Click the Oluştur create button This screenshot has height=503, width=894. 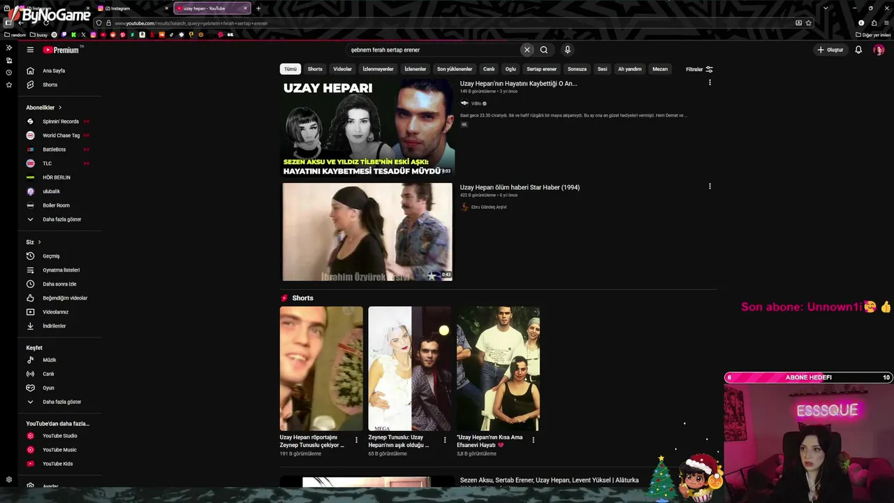coord(830,50)
